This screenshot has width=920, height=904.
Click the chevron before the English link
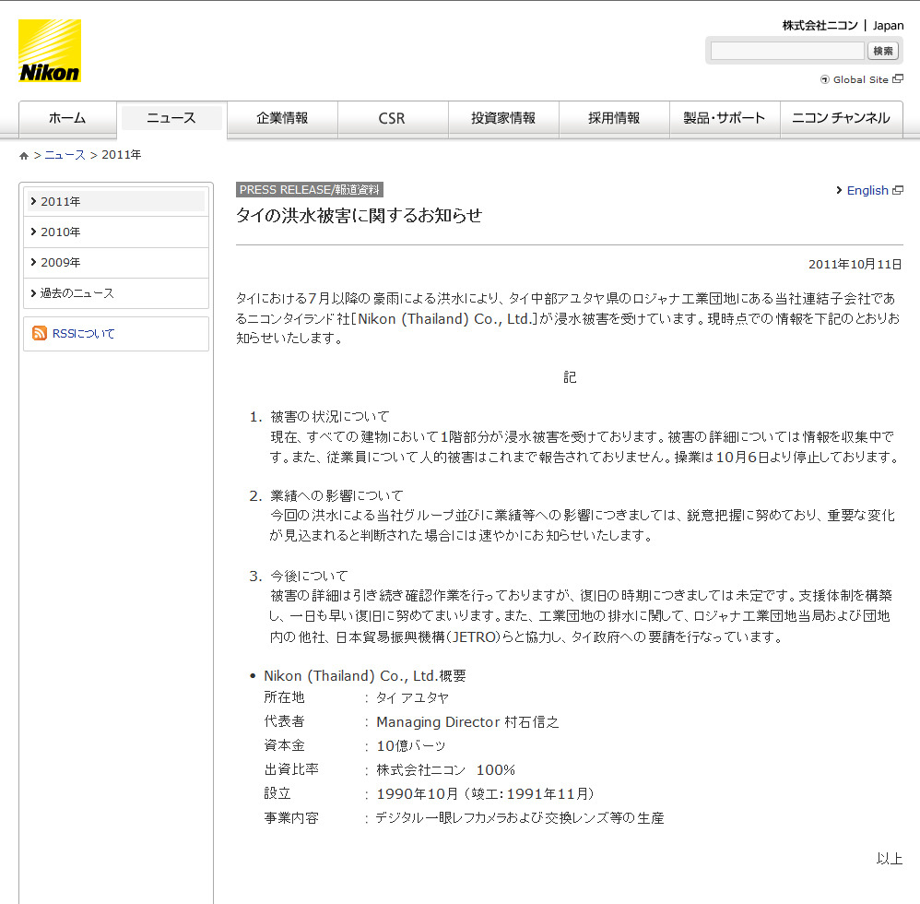[839, 190]
